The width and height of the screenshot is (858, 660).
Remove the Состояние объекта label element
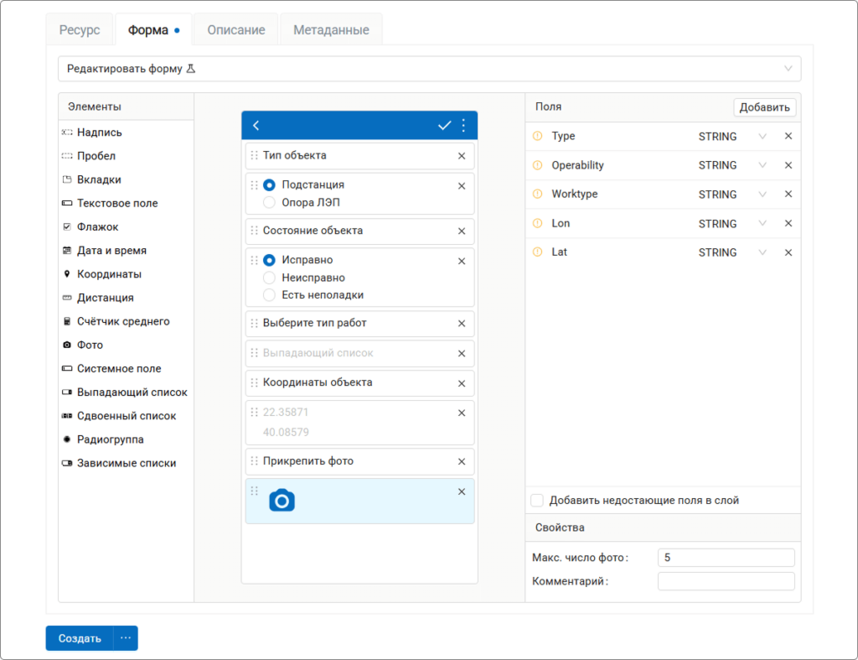click(462, 231)
